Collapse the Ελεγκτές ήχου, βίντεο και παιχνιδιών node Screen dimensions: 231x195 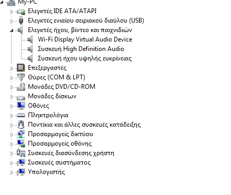[12, 30]
